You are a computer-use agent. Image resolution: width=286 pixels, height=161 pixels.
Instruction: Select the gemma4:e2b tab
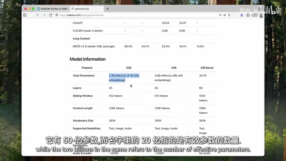pyautogui.click(x=87, y=9)
